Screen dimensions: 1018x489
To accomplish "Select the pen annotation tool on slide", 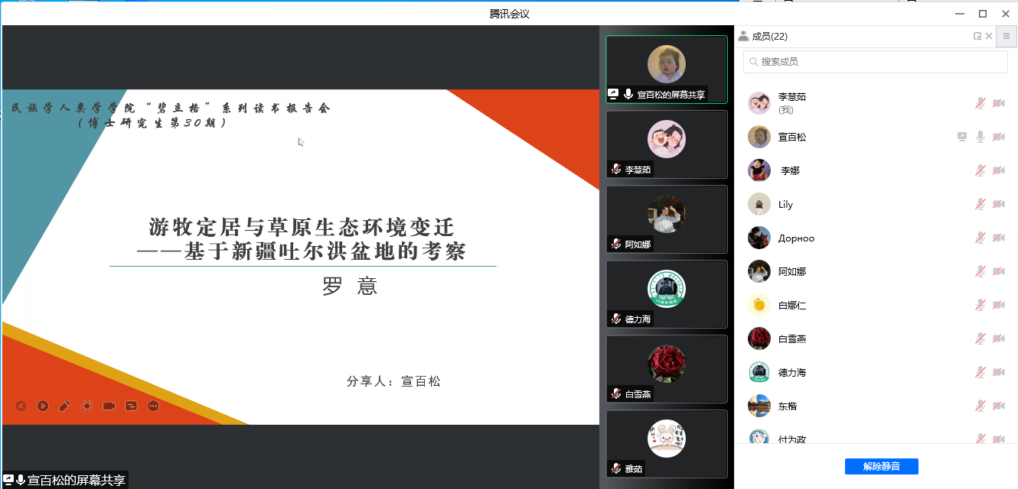I will point(65,406).
